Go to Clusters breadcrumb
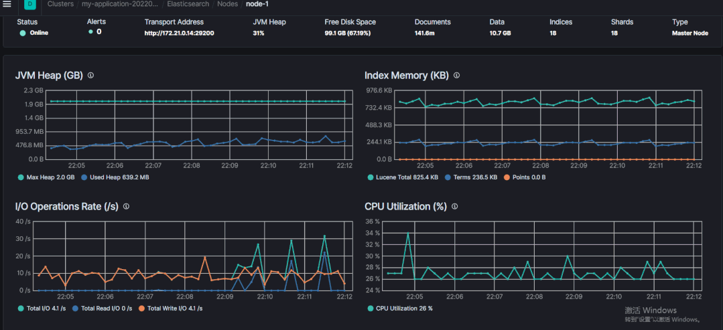This screenshot has height=330, width=723. 60,4
